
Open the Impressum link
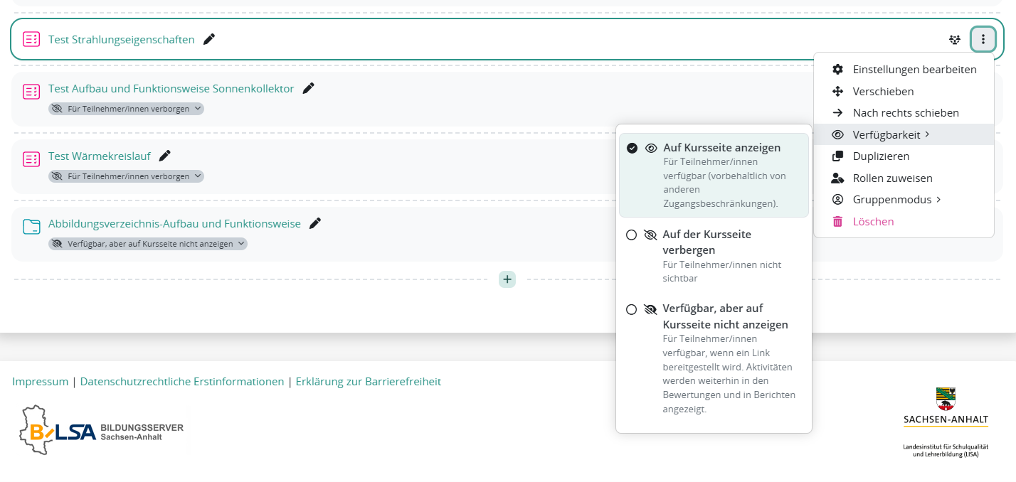[41, 382]
